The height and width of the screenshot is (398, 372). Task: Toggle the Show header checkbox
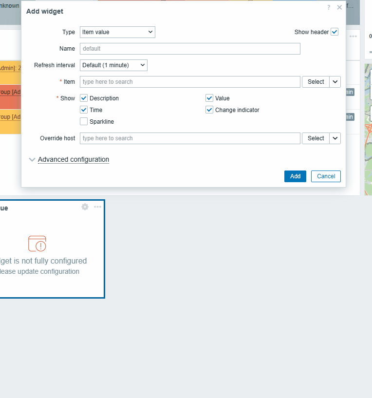335,32
